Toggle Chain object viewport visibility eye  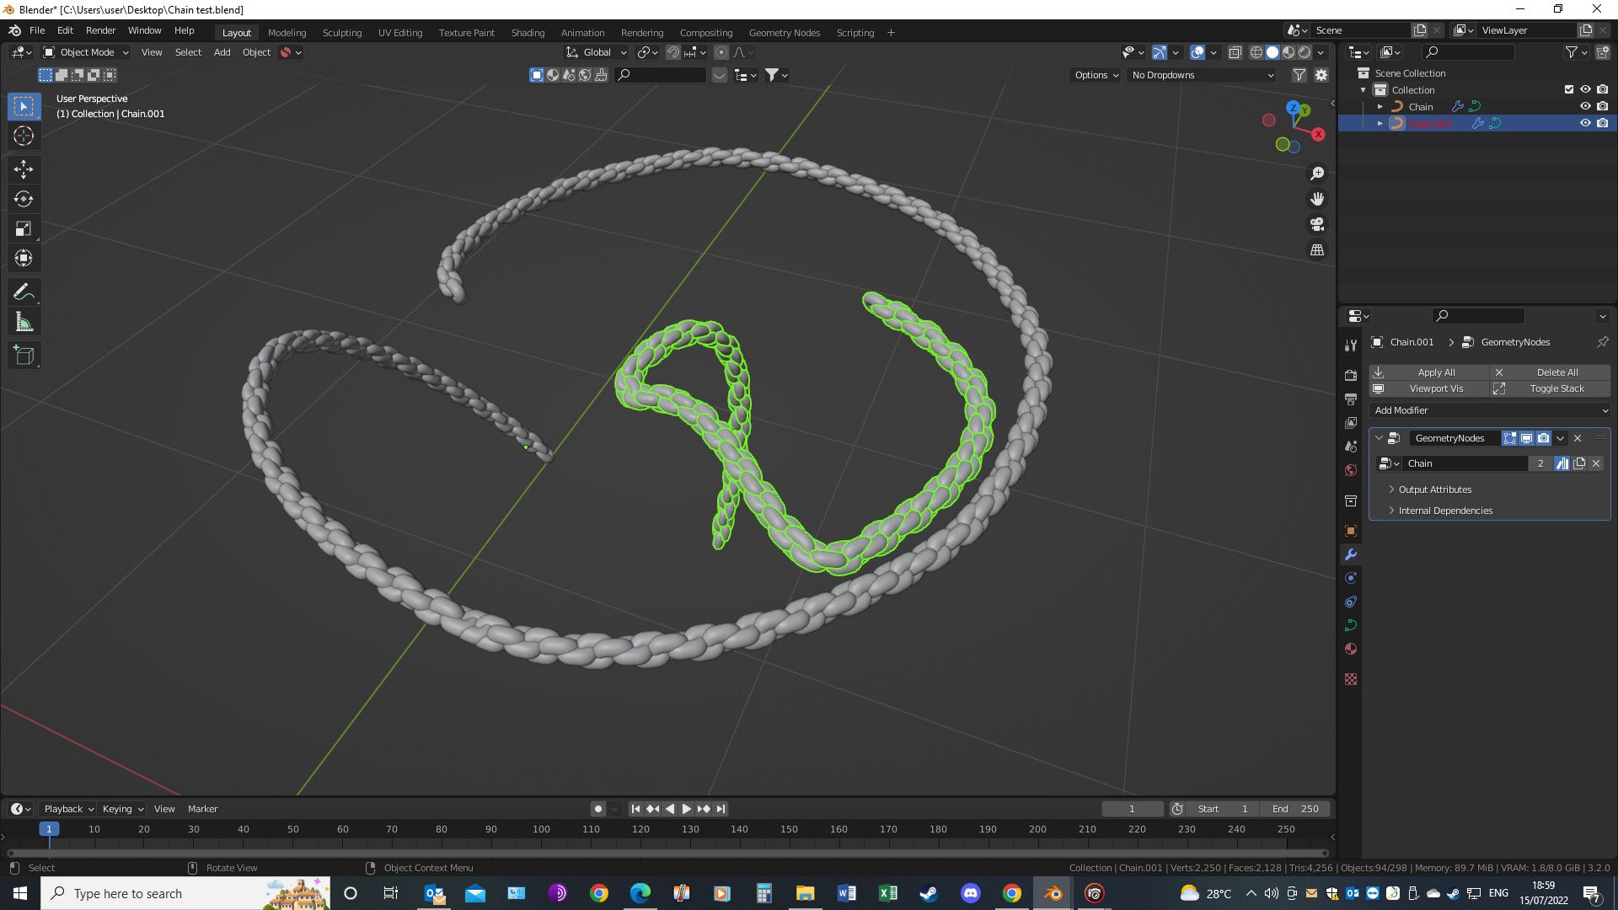[x=1585, y=107]
